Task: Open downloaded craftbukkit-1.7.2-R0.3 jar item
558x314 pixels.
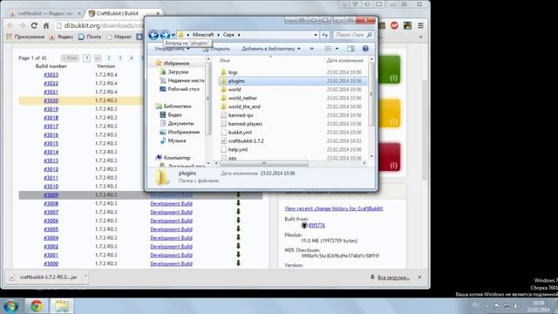Action: coord(45,277)
